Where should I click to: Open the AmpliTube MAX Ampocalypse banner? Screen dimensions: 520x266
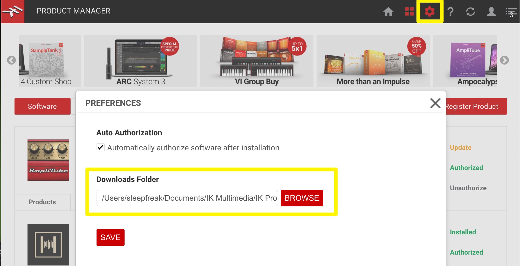pyautogui.click(x=465, y=60)
